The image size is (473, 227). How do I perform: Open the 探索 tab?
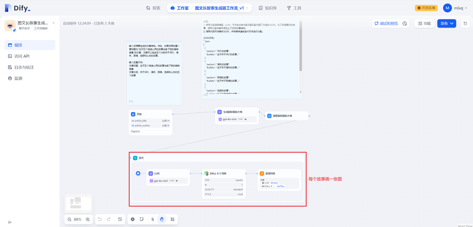[x=153, y=8]
